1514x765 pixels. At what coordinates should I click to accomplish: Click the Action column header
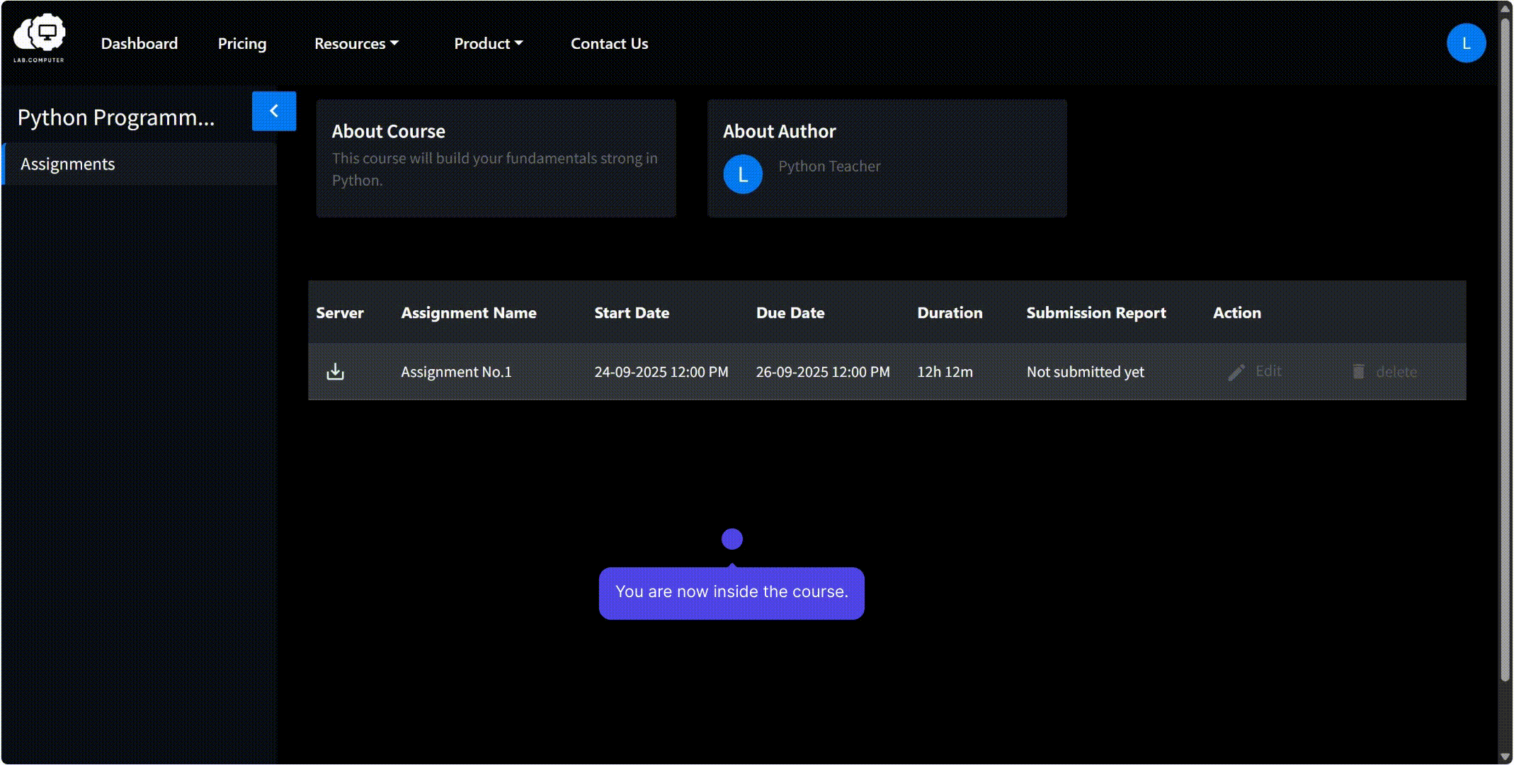click(x=1236, y=313)
